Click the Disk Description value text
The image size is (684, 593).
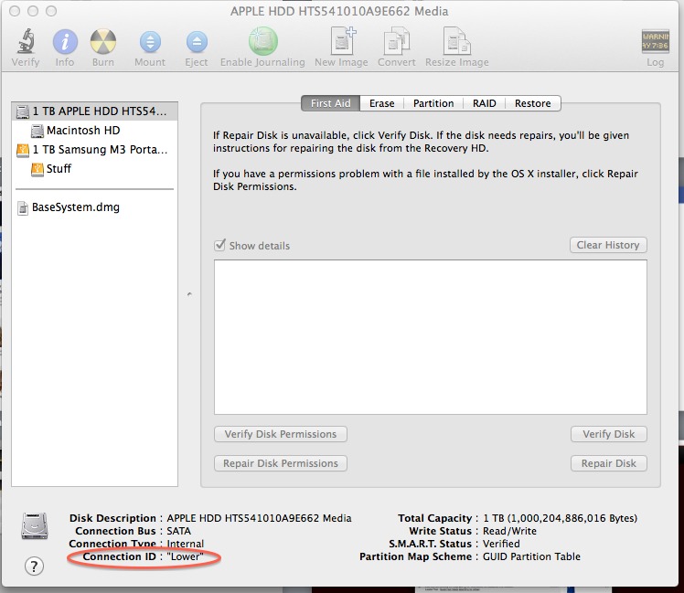click(259, 518)
